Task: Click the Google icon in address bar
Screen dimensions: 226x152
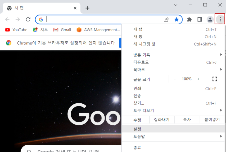Action: (x=41, y=20)
